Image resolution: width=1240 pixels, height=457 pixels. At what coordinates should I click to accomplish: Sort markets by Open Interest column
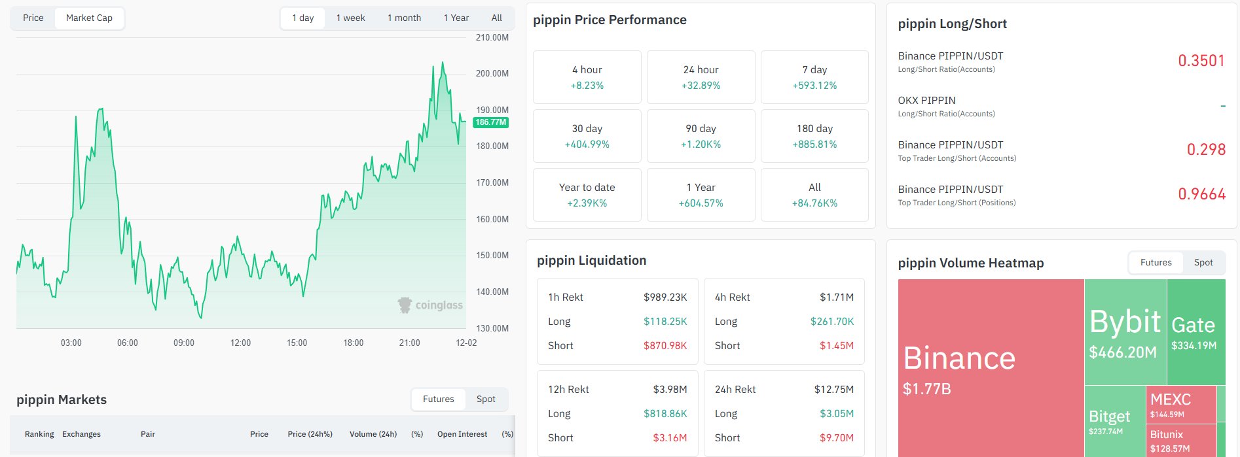pyautogui.click(x=462, y=434)
